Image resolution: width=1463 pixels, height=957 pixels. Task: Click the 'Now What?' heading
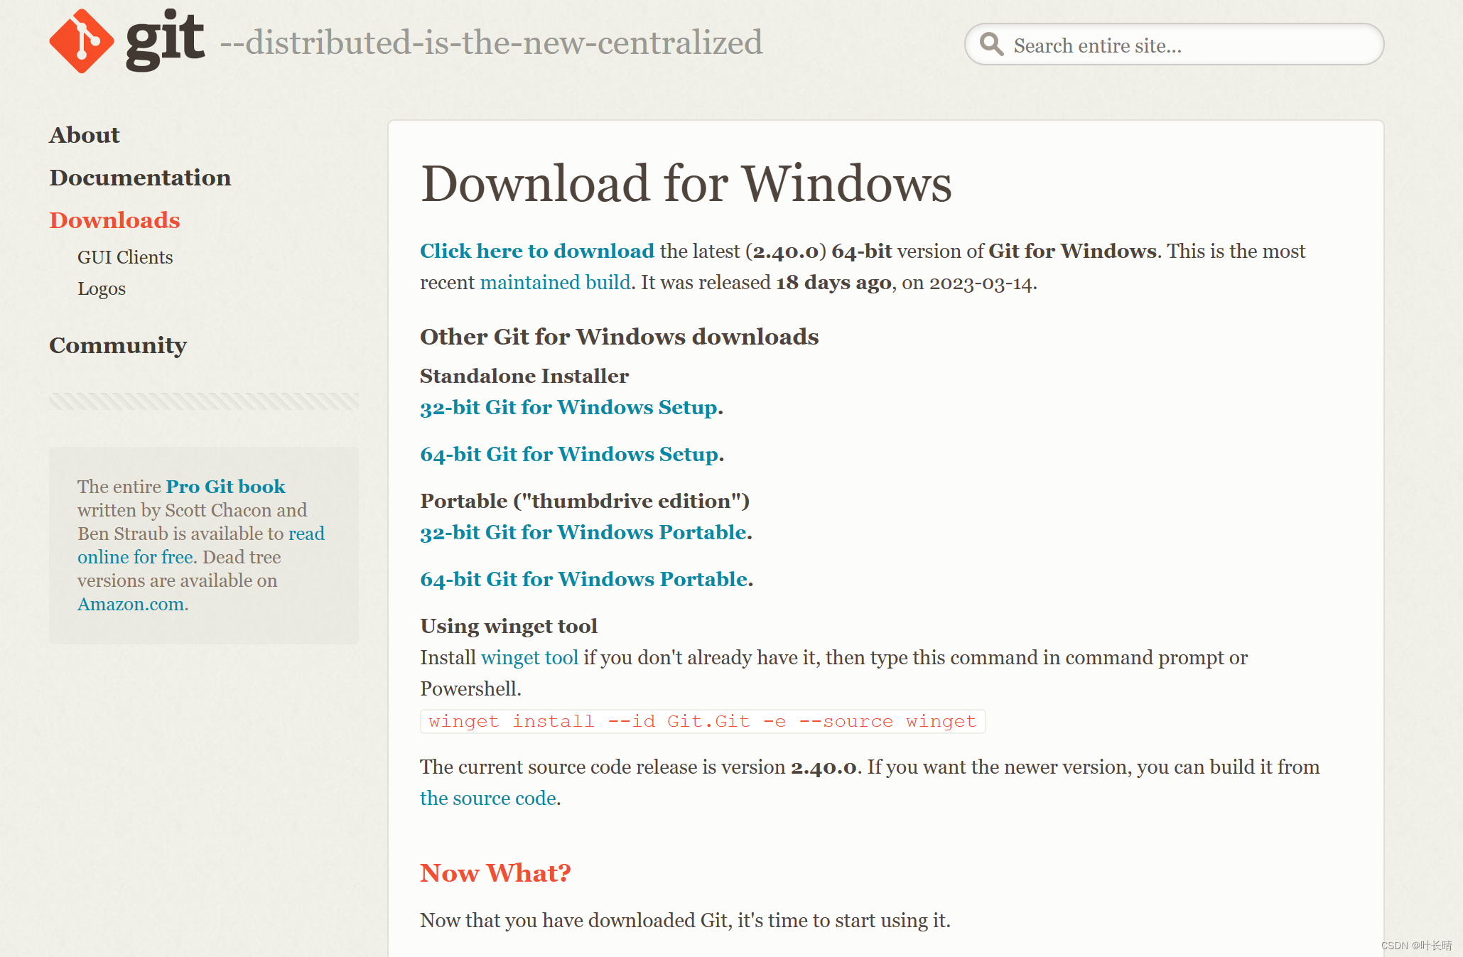pos(496,872)
